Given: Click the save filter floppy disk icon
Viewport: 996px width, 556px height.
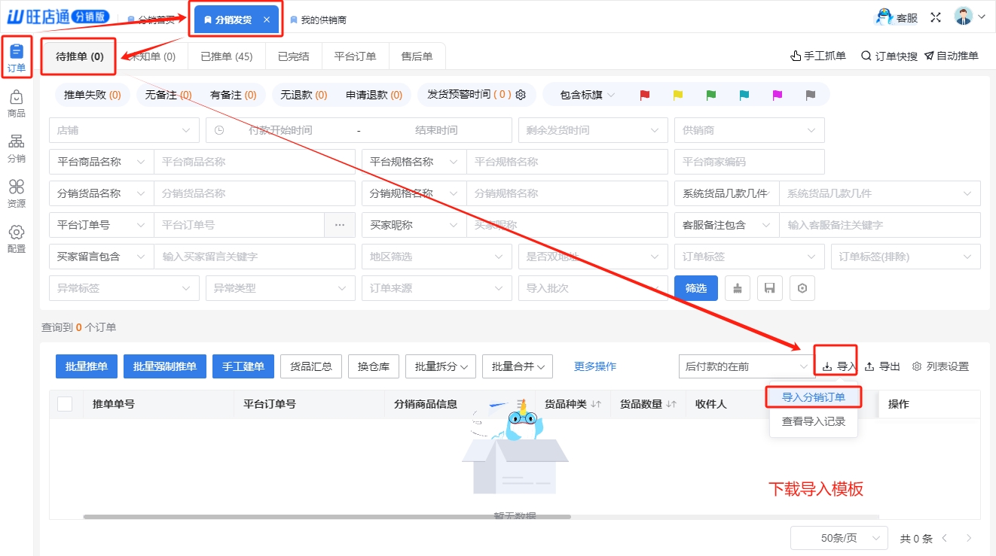Looking at the screenshot, I should [769, 288].
